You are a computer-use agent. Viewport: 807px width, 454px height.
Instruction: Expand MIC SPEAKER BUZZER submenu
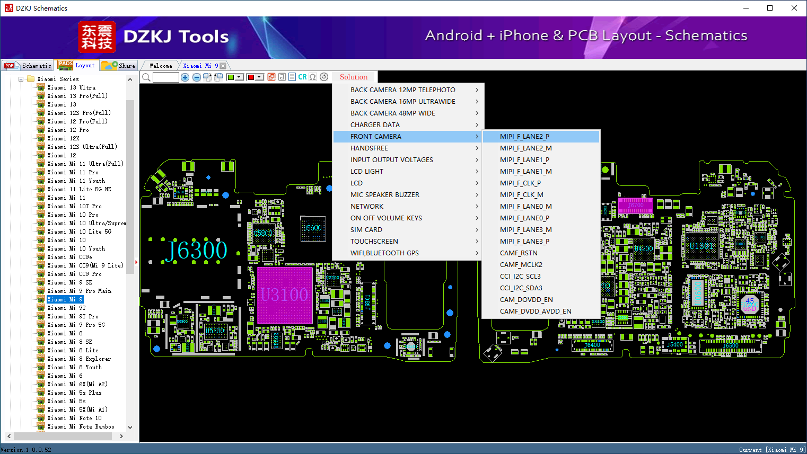click(x=407, y=195)
